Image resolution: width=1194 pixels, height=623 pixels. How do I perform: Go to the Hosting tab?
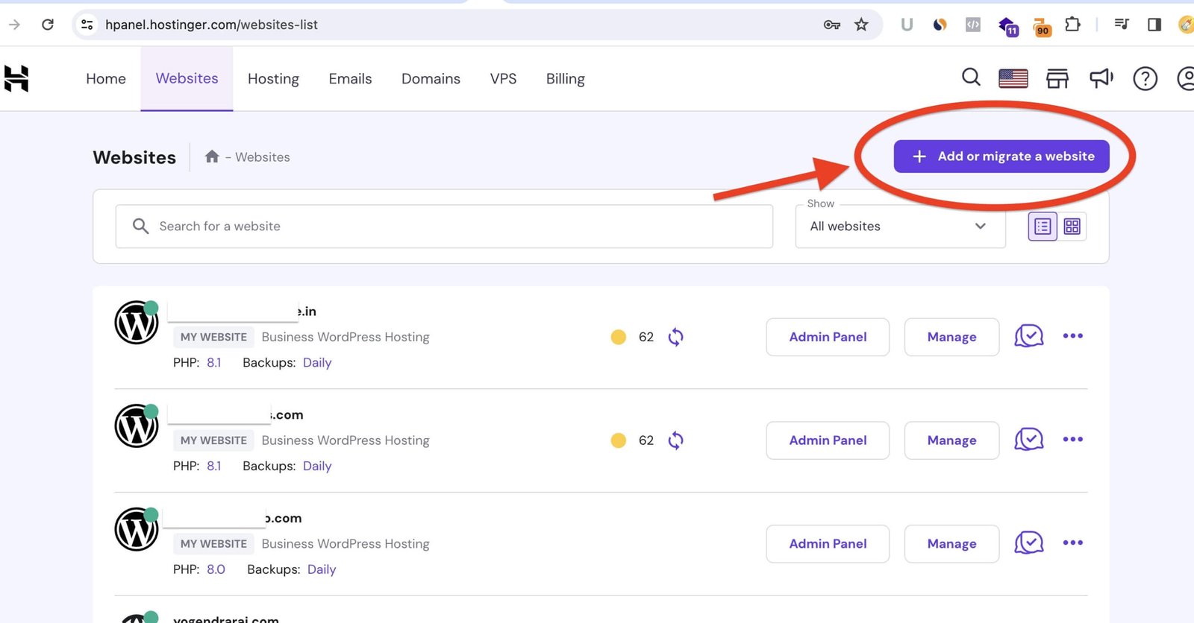pyautogui.click(x=273, y=79)
